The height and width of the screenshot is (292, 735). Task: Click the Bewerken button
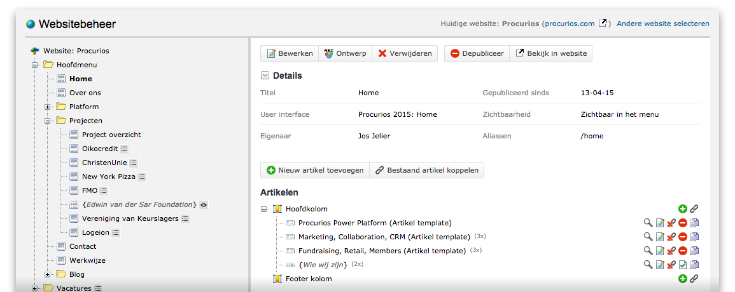[290, 53]
